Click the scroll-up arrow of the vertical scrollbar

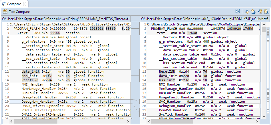[264, 24]
